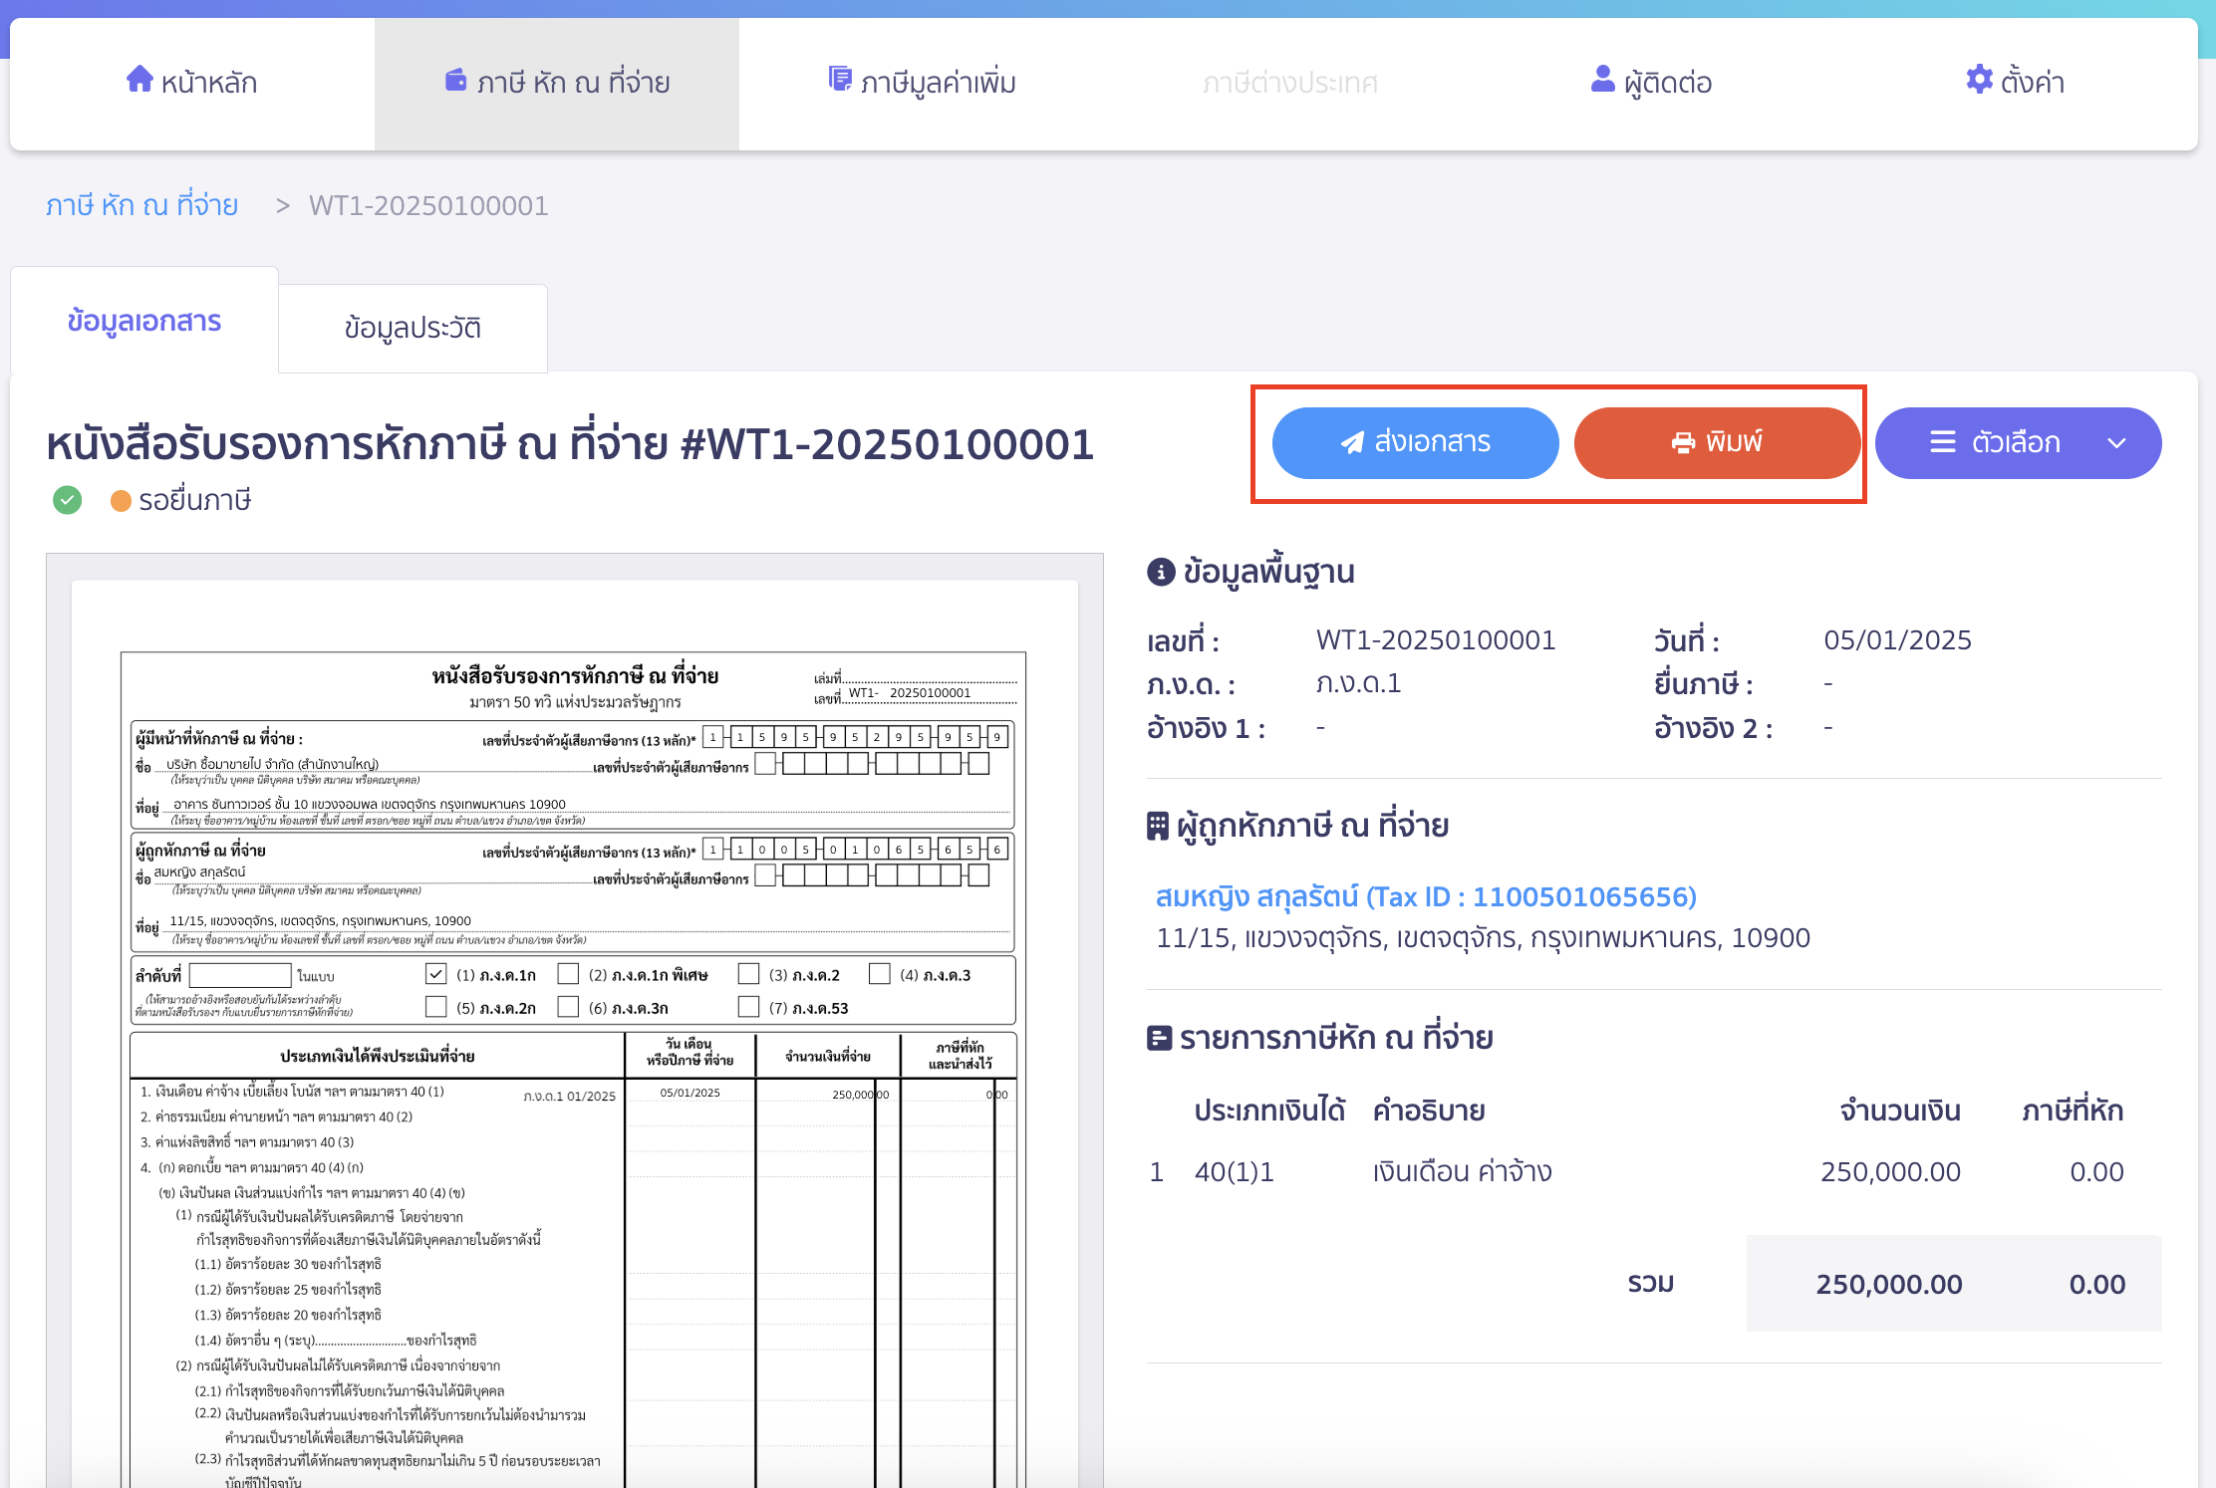Image resolution: width=2216 pixels, height=1488 pixels.
Task: Check the ภ.ง.ด.53 checkbox
Action: tap(749, 1007)
